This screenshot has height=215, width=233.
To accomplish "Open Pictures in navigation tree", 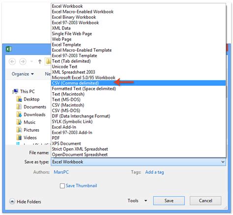I will pyautogui.click(x=31, y=130).
